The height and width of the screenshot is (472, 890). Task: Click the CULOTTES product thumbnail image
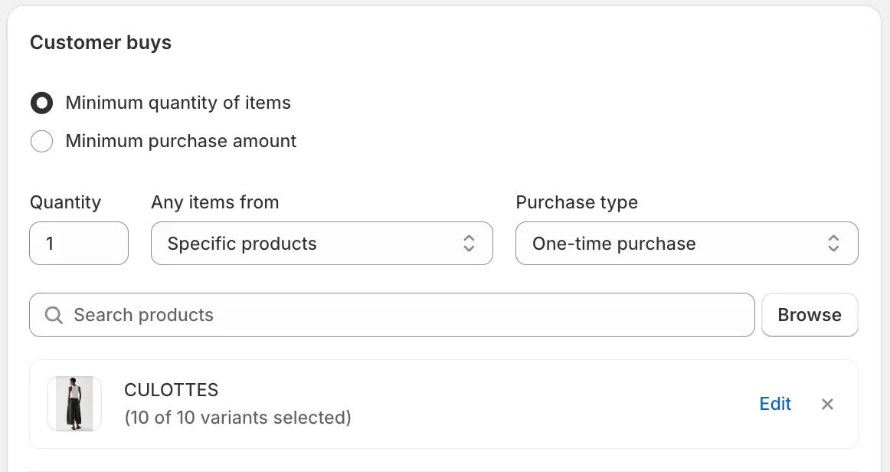(74, 404)
